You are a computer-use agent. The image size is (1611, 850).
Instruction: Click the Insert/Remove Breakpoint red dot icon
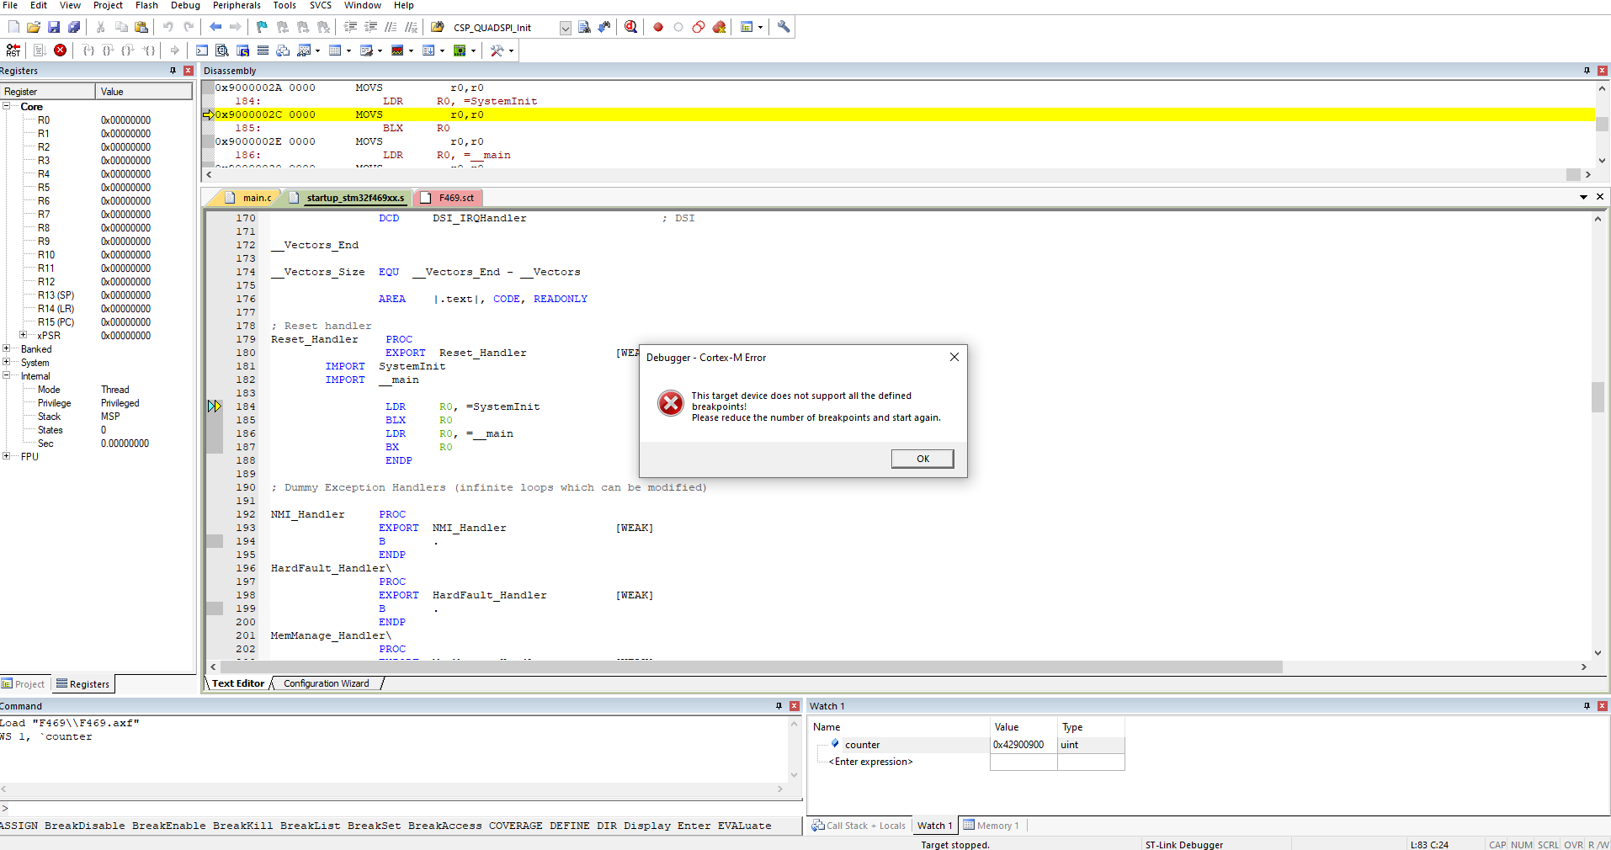pyautogui.click(x=658, y=27)
